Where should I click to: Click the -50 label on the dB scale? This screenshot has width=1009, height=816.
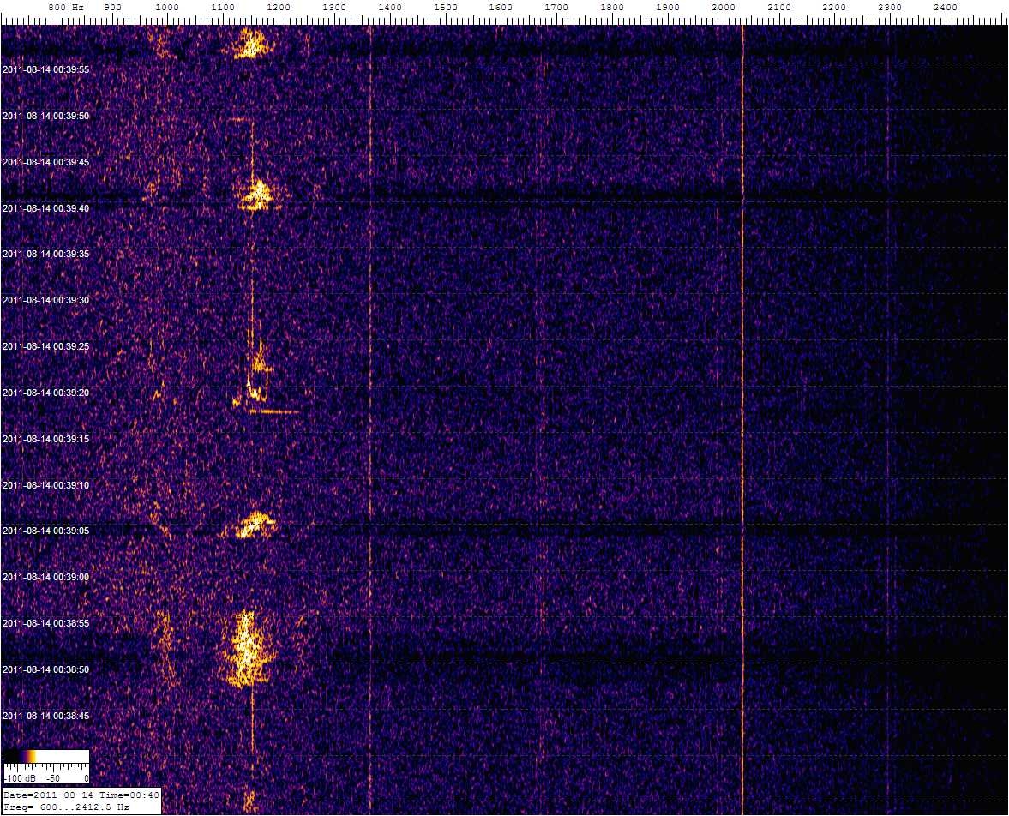55,778
